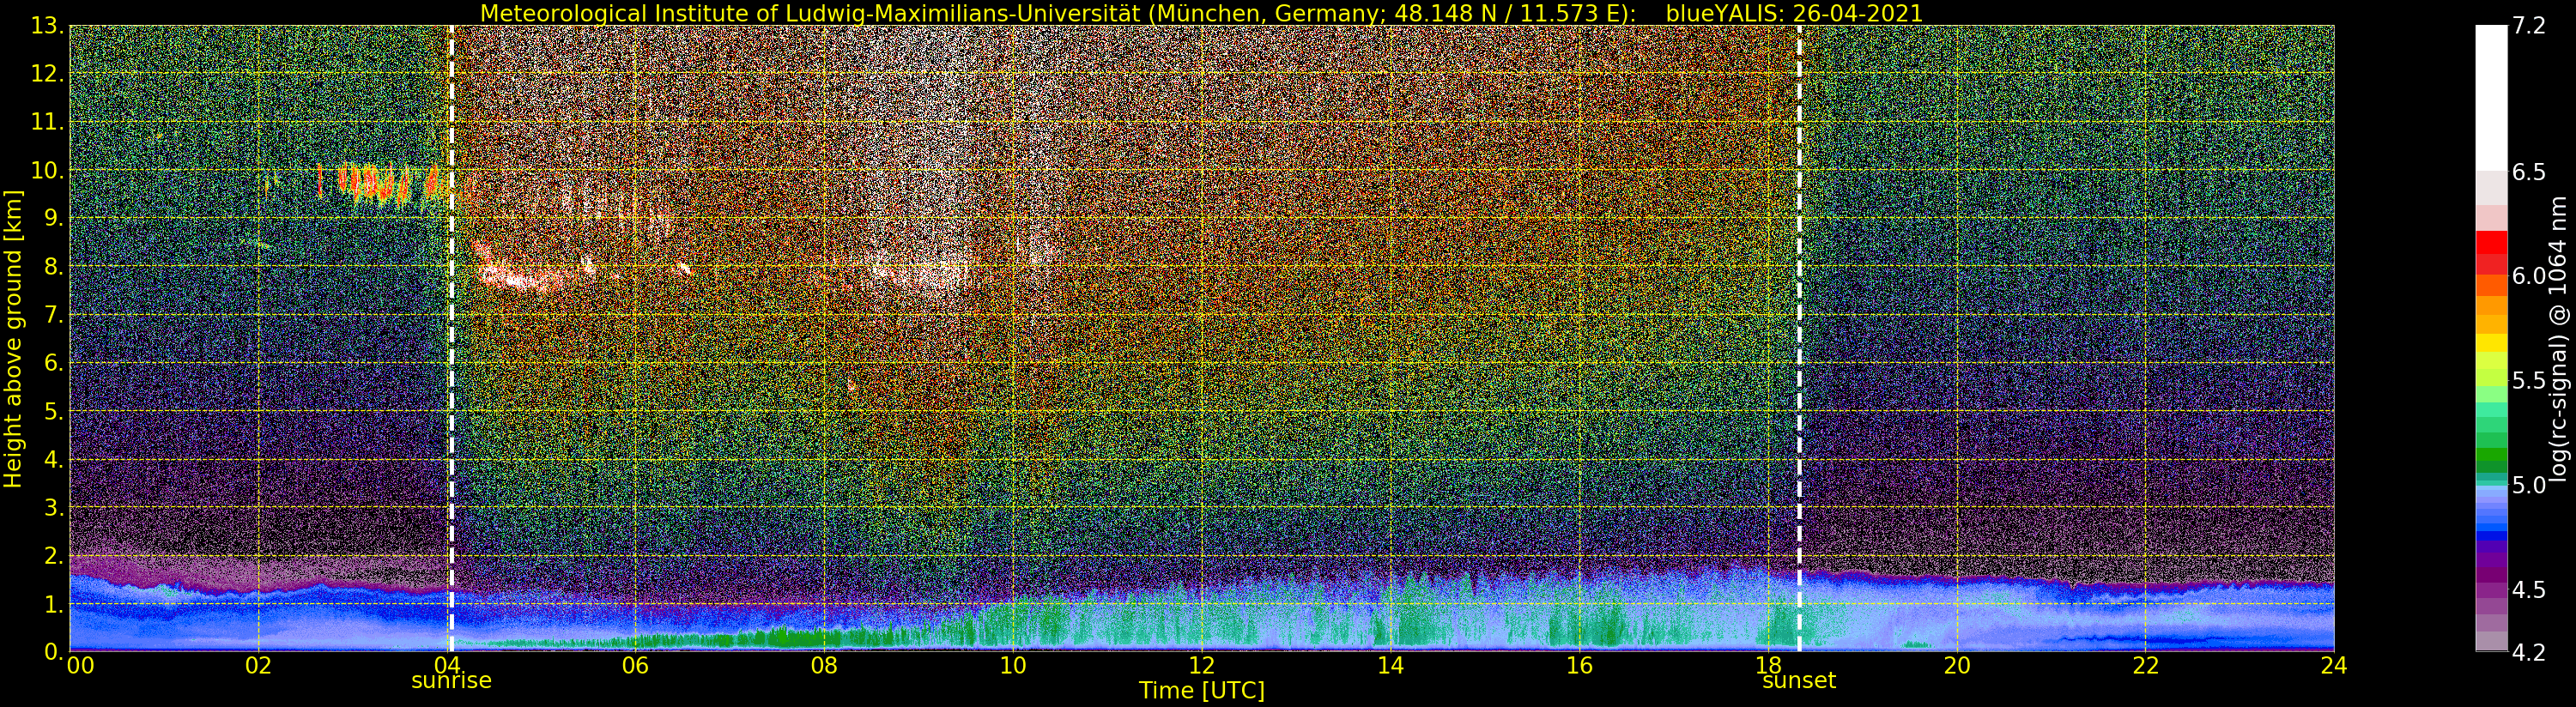This screenshot has width=2576, height=707.
Task: Click time-axis tick label '04'
Action: coord(447,665)
